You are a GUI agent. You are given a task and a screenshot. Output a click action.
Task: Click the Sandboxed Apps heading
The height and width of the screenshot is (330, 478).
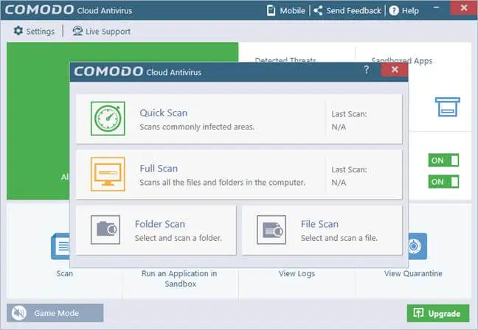click(x=401, y=60)
